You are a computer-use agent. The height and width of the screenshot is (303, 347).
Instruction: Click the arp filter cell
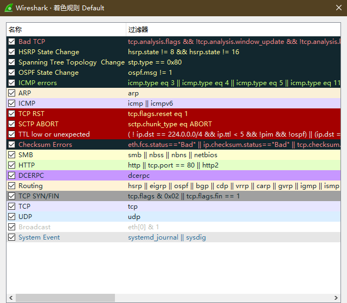click(x=133, y=93)
